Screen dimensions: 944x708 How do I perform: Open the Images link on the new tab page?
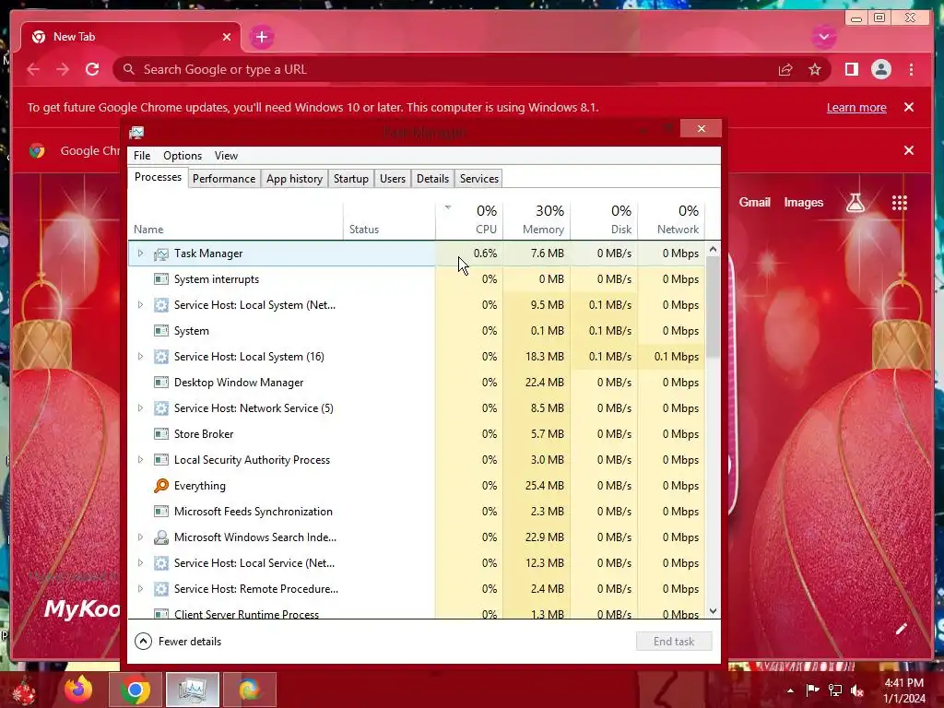pos(803,202)
